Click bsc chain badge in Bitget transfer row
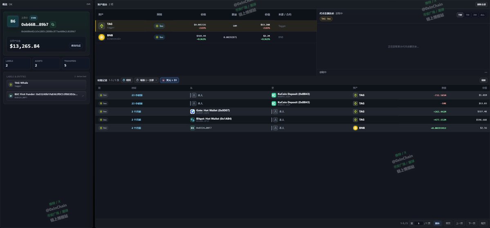 tap(103, 120)
